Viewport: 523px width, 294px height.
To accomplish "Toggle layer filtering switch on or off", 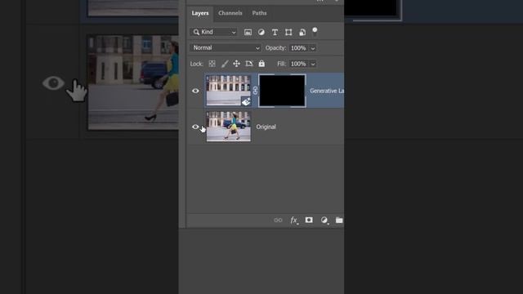I will point(315,32).
